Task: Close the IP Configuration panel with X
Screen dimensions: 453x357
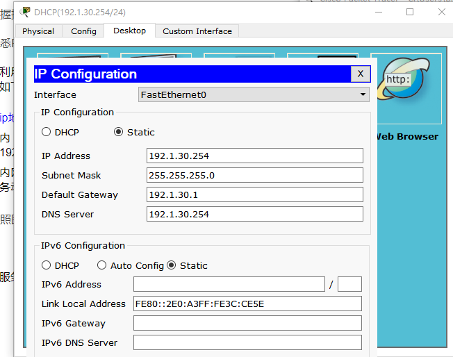Action: pyautogui.click(x=361, y=74)
